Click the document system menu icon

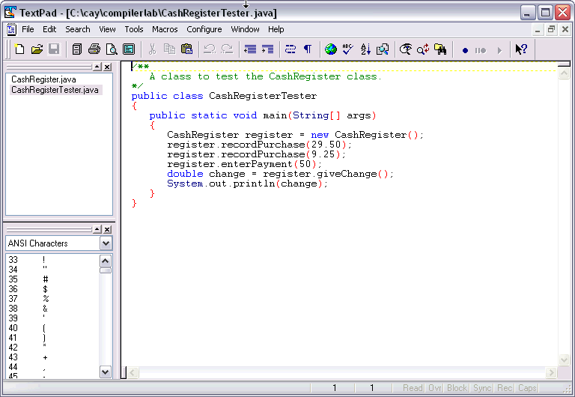coord(11,29)
